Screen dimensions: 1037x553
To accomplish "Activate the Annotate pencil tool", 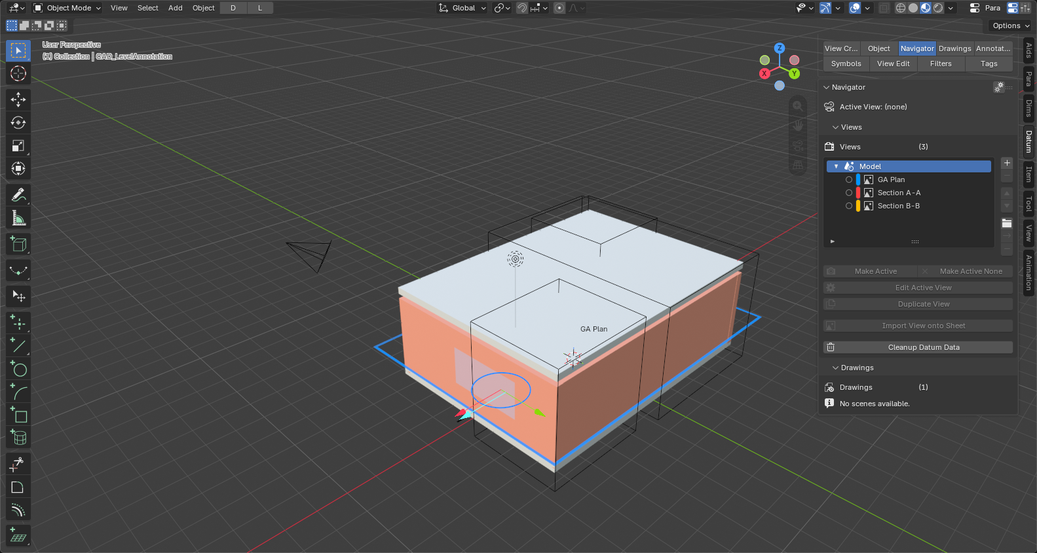I will click(18, 195).
